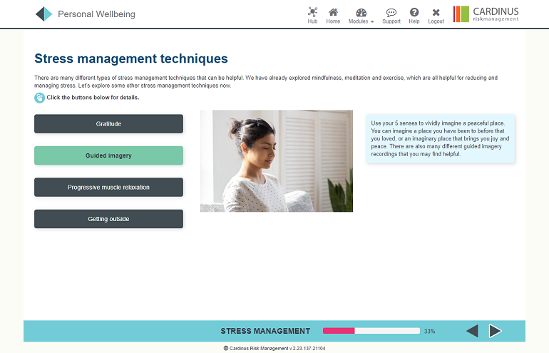
Task: Click the meditating woman image
Action: (x=277, y=161)
